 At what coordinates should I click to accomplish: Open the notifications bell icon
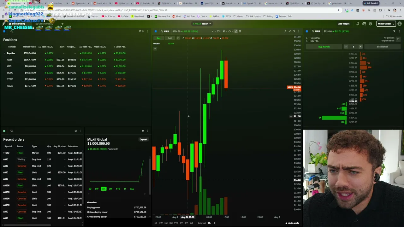point(358,24)
